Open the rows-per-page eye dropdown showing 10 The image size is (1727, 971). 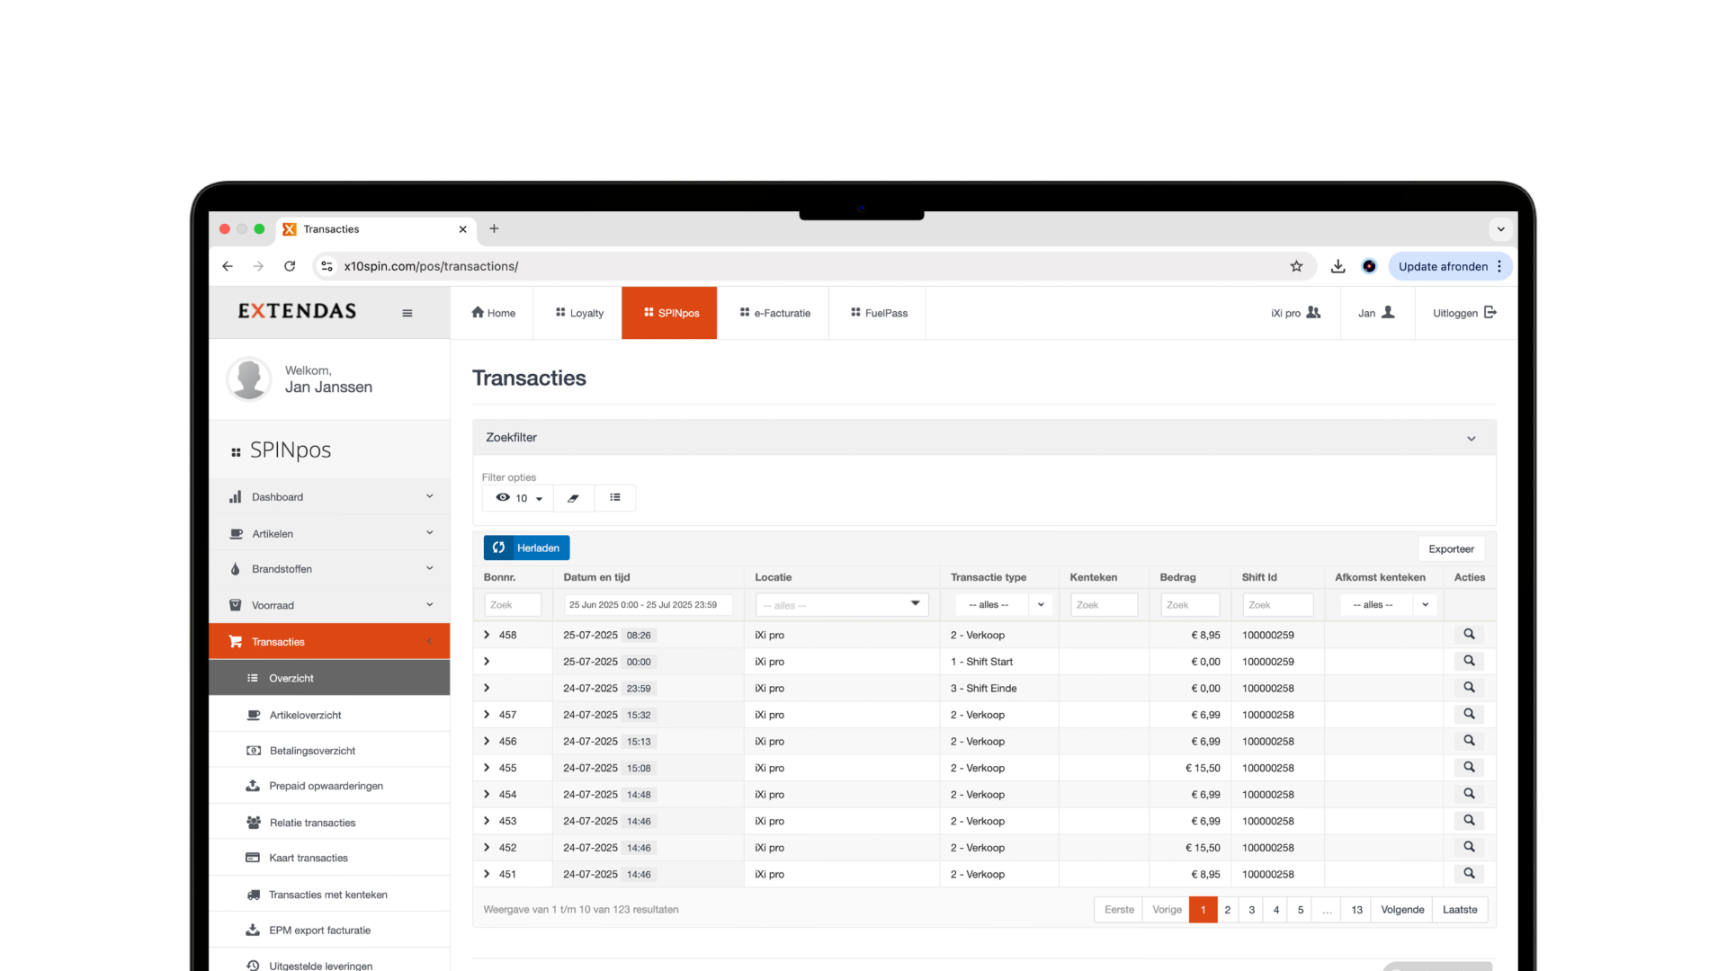click(520, 498)
